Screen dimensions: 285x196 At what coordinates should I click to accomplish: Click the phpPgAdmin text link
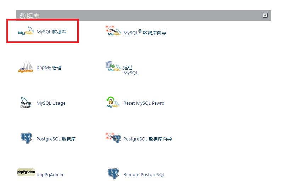click(x=50, y=174)
